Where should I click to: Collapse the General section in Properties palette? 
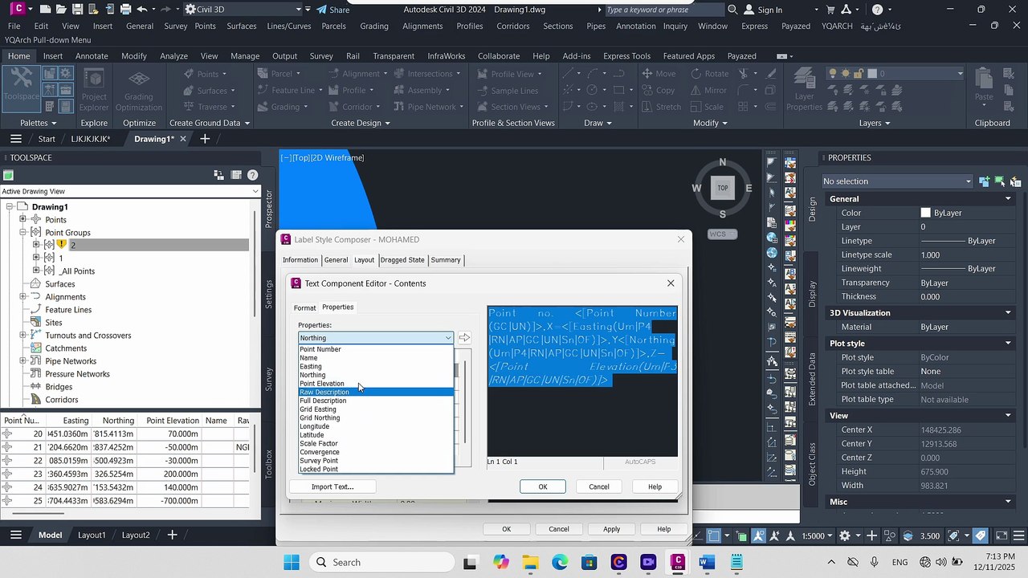tap(1008, 199)
